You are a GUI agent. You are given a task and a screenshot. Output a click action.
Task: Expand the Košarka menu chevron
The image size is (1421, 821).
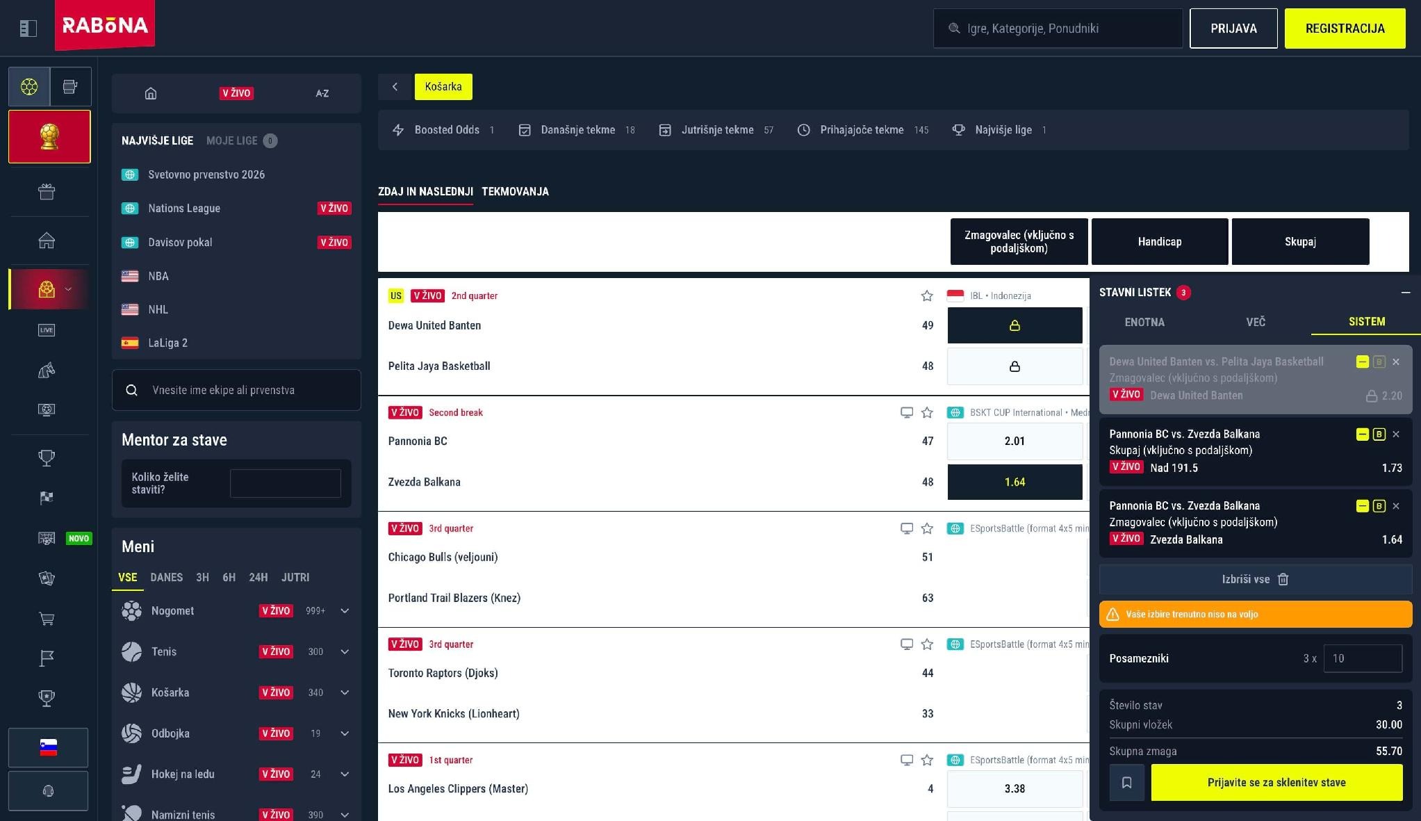pos(345,692)
